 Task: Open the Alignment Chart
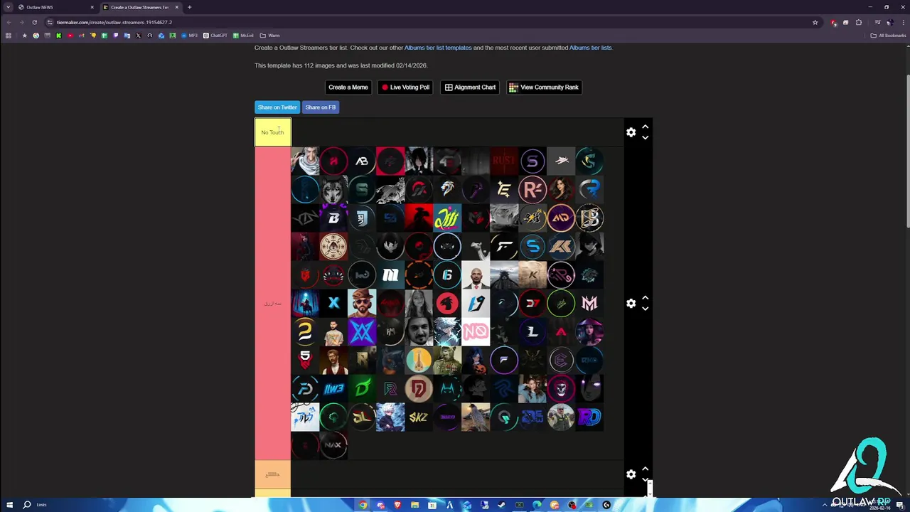pos(470,87)
